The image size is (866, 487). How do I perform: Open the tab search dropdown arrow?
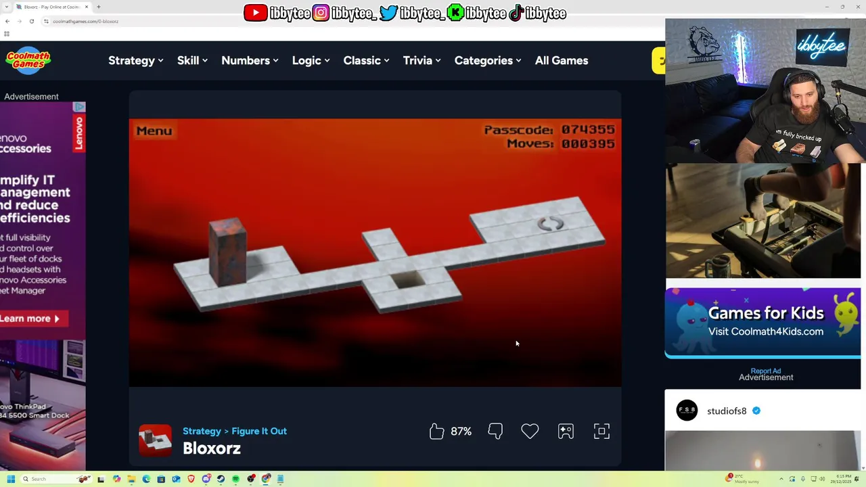point(7,7)
